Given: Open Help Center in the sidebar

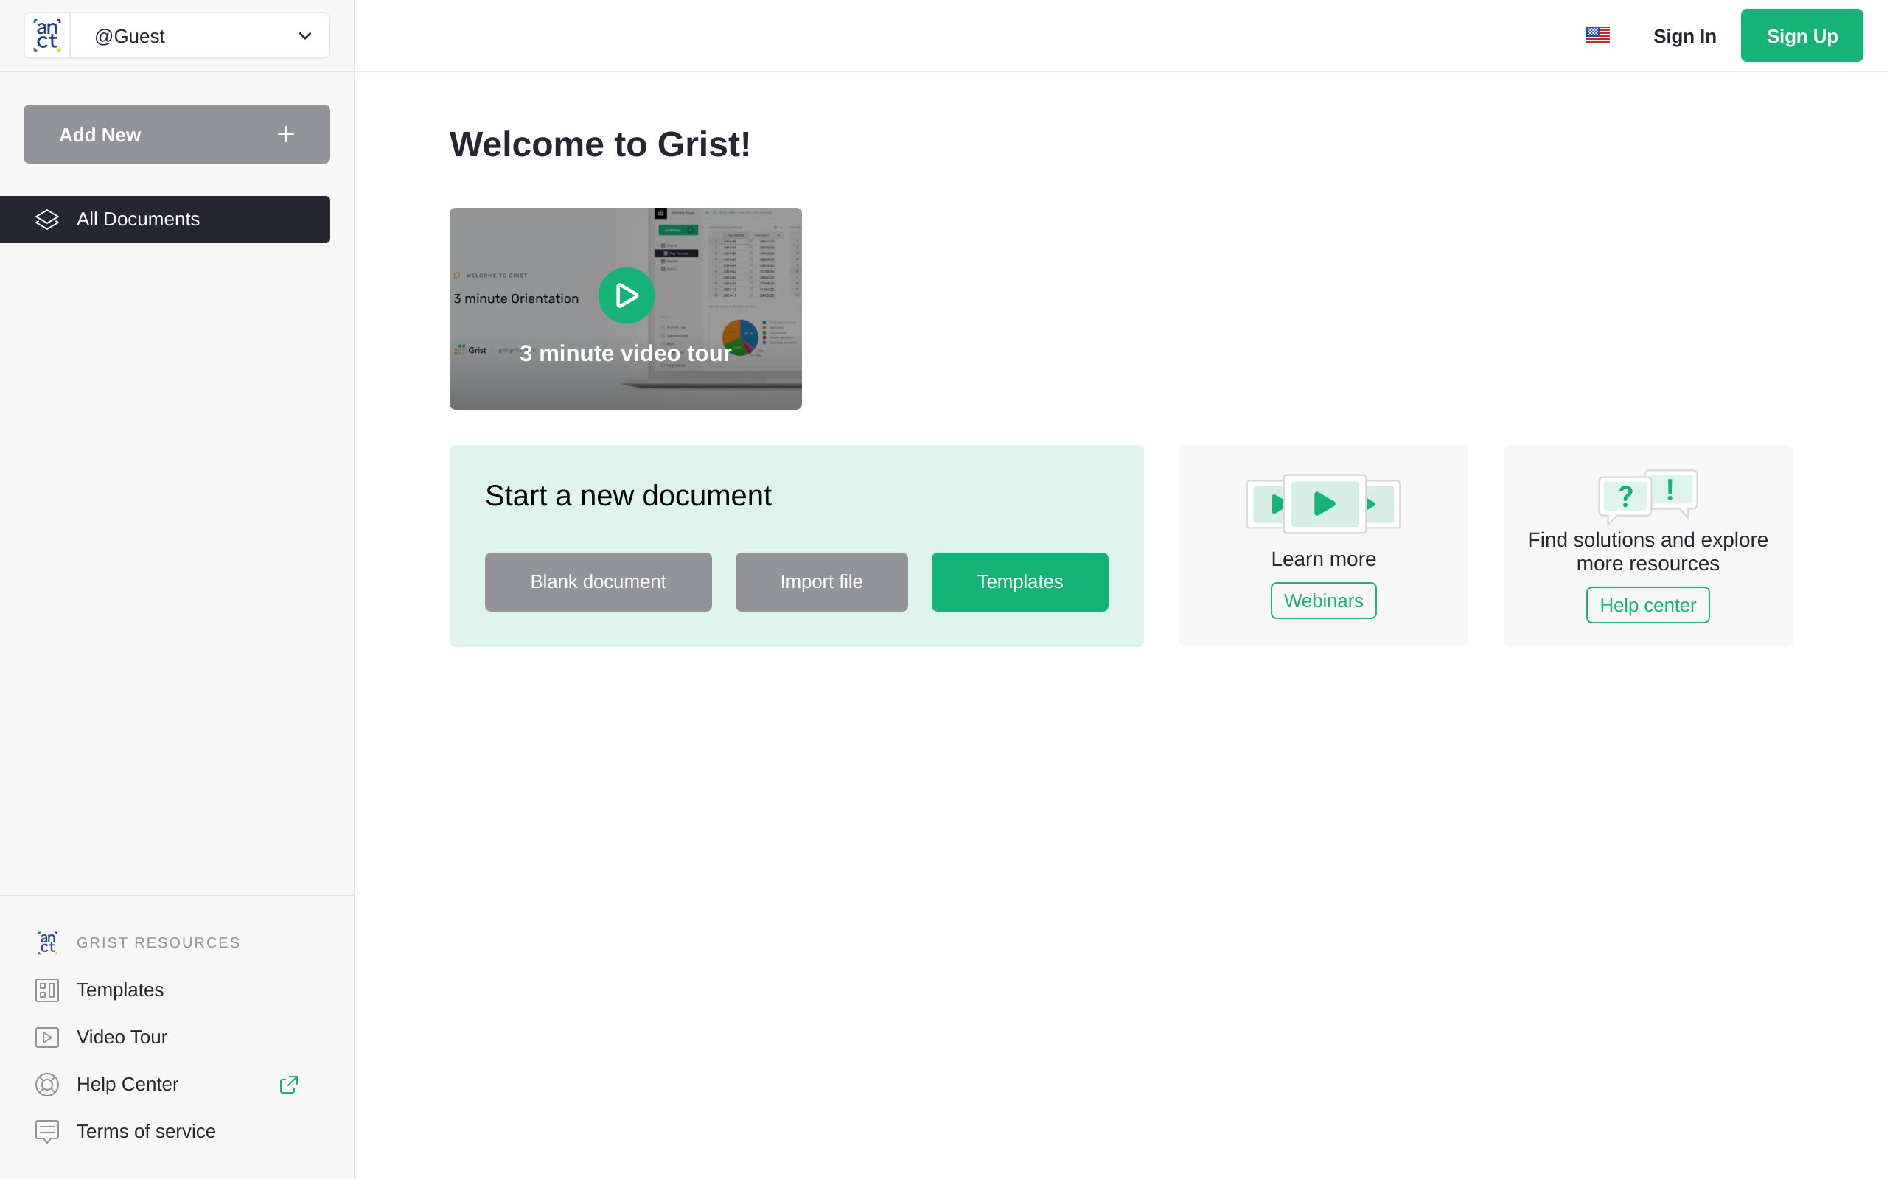Looking at the screenshot, I should 164,1084.
